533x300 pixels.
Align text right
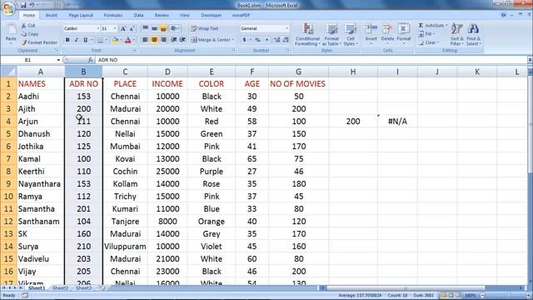tap(163, 40)
